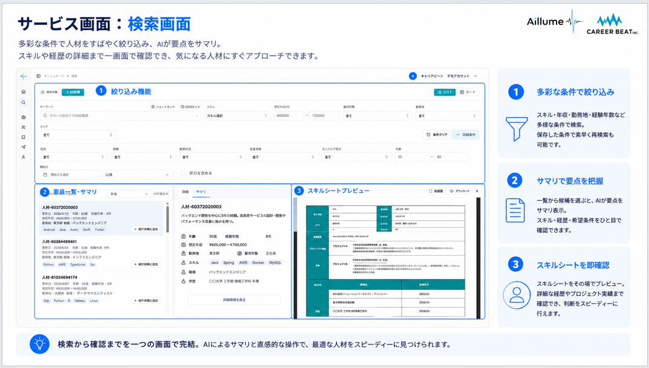
Task: Click the minimum salary field showing 600000
Action: tap(288, 116)
